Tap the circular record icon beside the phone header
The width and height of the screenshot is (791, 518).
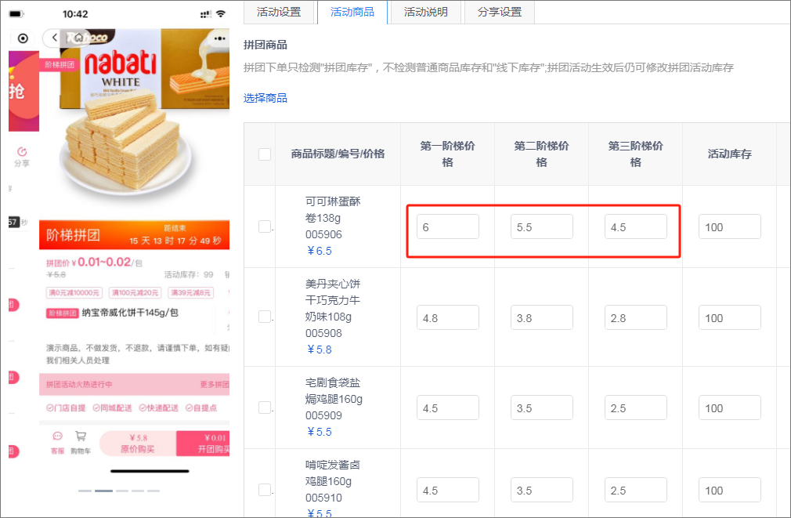(23, 38)
